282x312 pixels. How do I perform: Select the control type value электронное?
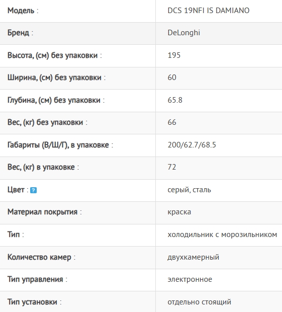coord(190,280)
